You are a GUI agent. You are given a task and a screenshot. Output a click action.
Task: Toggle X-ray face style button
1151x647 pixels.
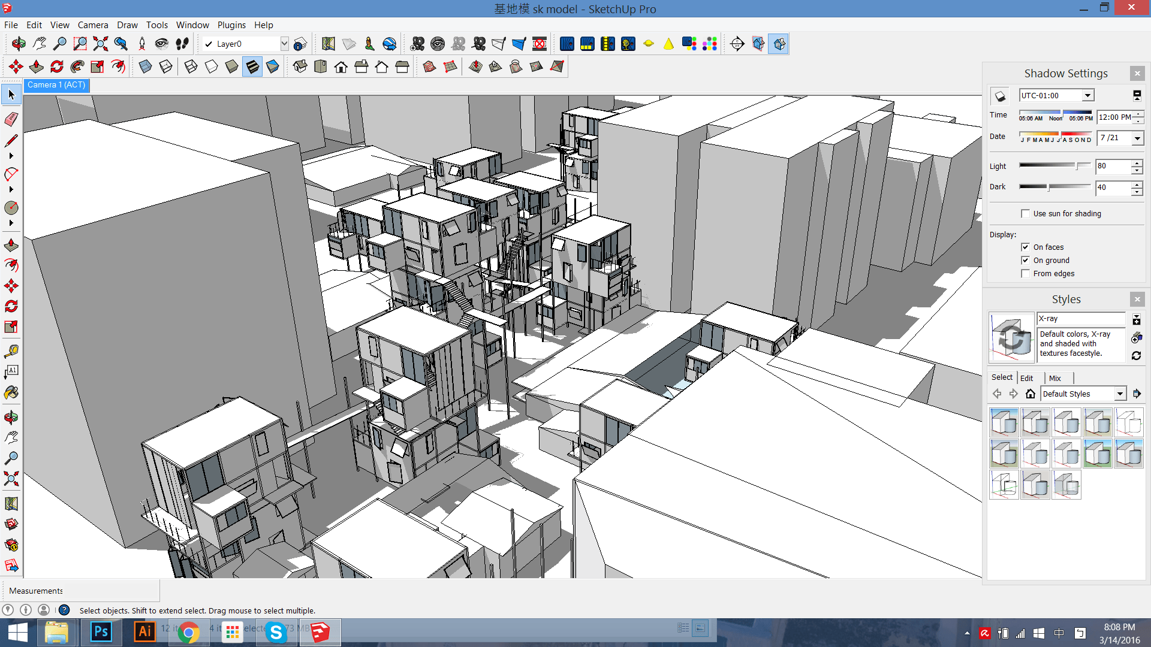point(146,66)
